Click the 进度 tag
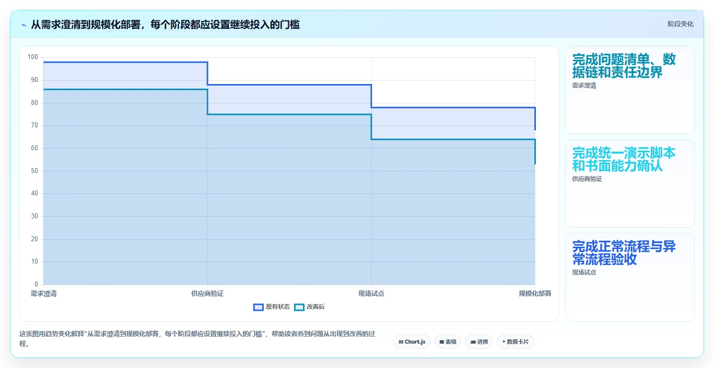The height and width of the screenshot is (368, 714). tap(479, 342)
